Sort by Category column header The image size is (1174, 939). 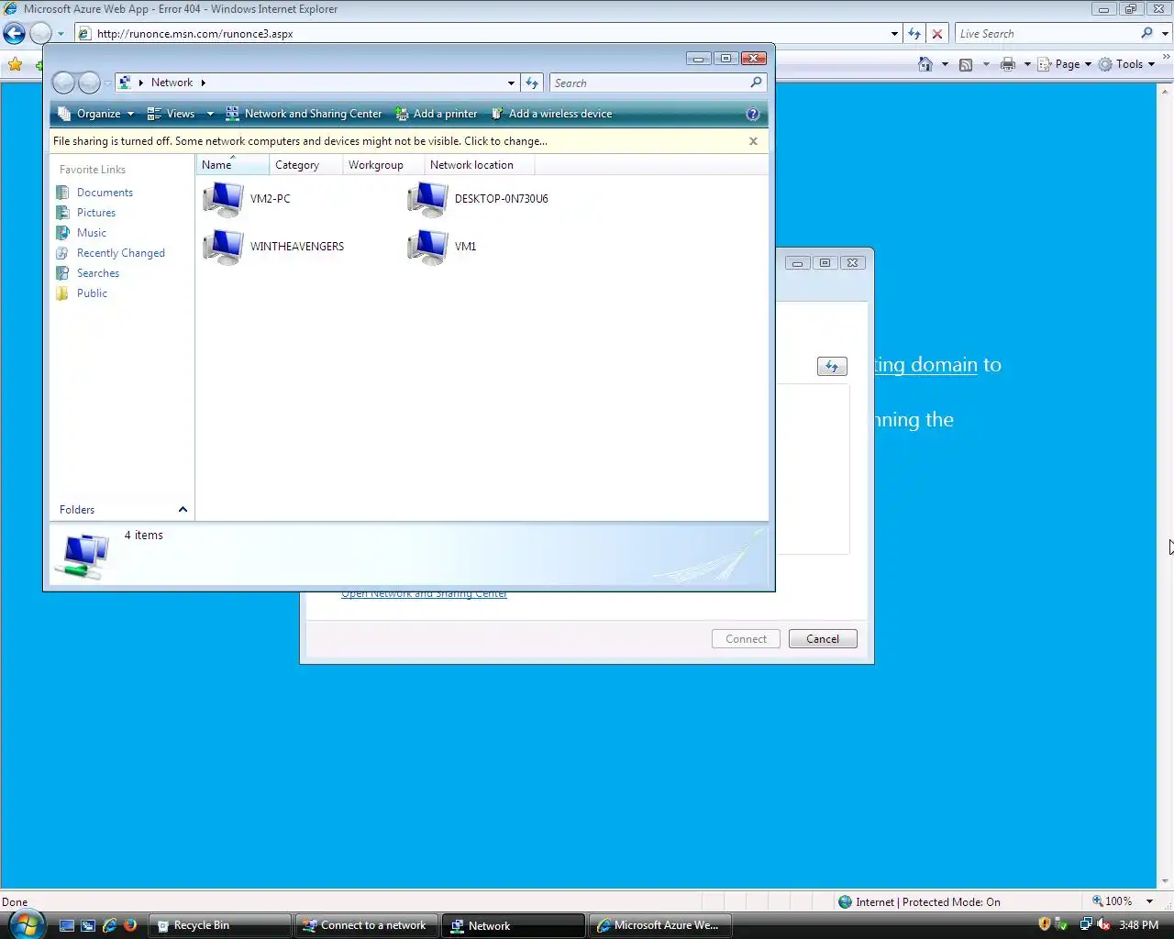coord(306,165)
